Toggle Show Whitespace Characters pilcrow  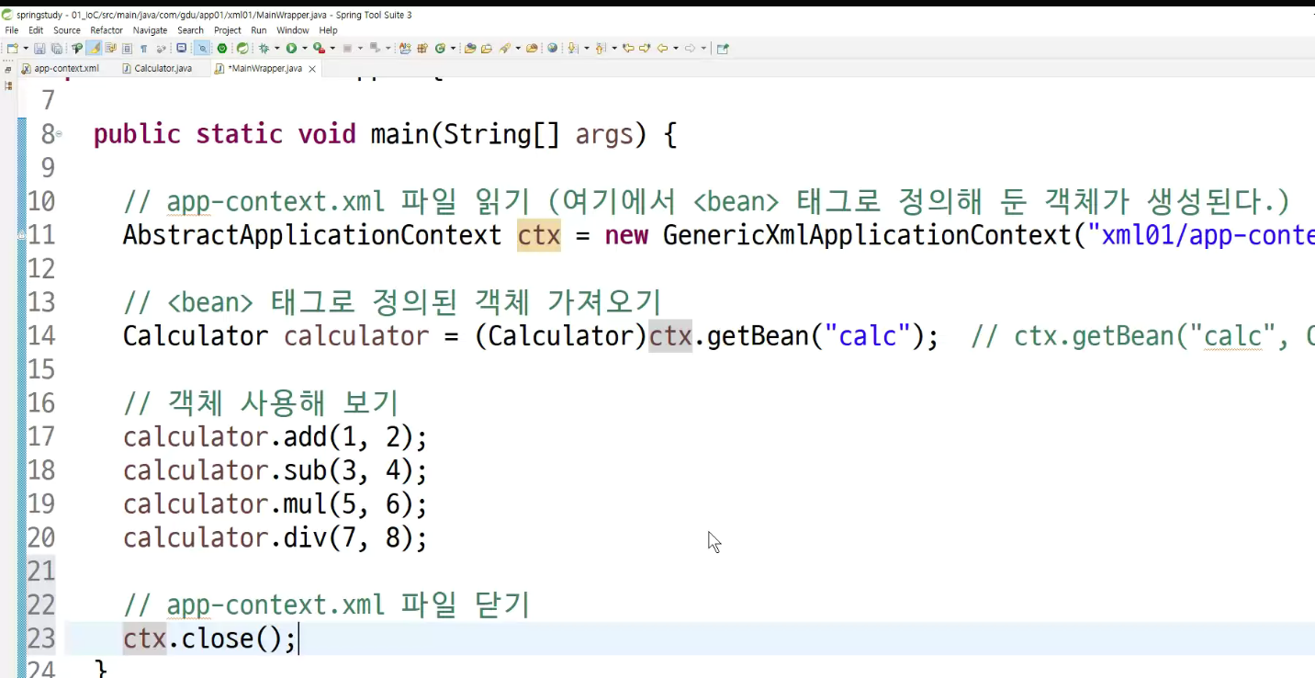143,49
